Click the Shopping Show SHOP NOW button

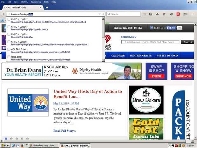click(183, 76)
